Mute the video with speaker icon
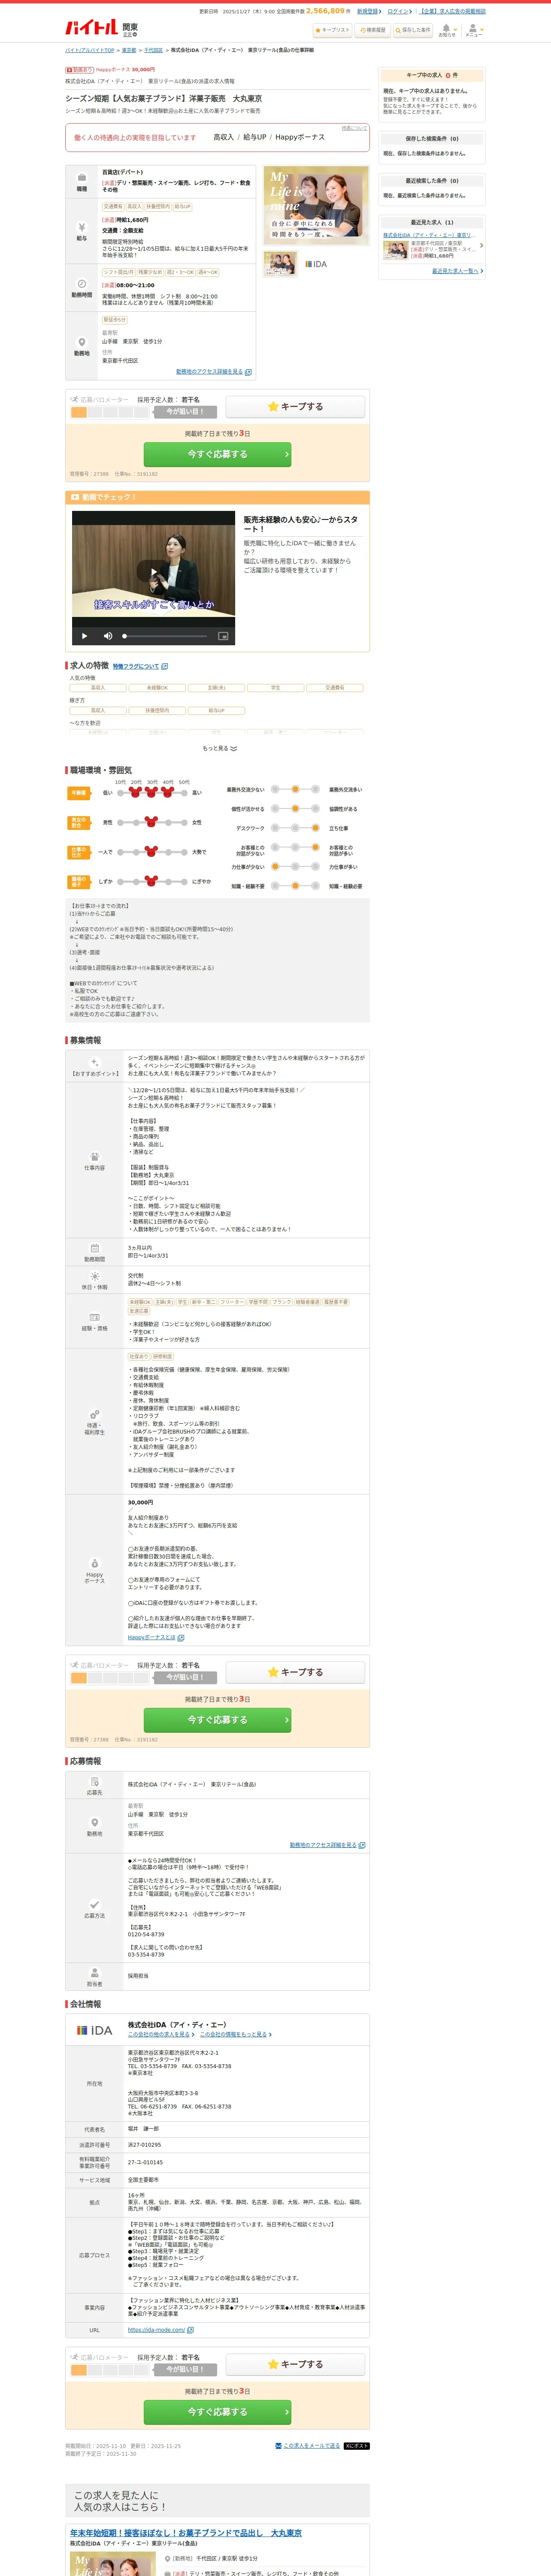551x2576 pixels. point(109,636)
